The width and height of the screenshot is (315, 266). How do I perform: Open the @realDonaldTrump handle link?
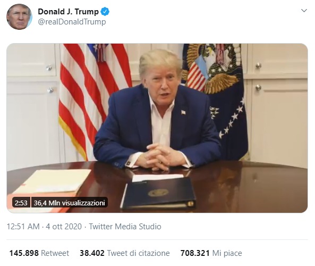(72, 22)
